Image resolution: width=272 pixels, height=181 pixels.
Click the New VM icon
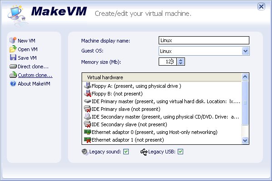point(13,40)
